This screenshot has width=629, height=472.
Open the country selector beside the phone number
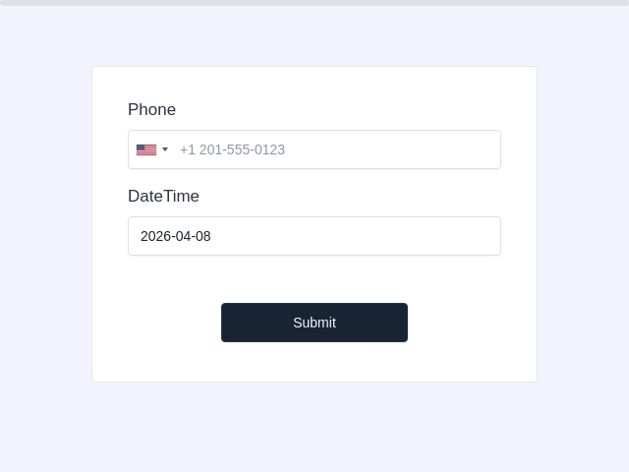coord(152,149)
